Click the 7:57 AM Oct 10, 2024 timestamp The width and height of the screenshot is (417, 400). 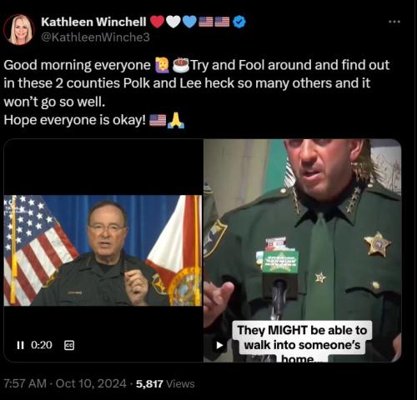(x=65, y=384)
